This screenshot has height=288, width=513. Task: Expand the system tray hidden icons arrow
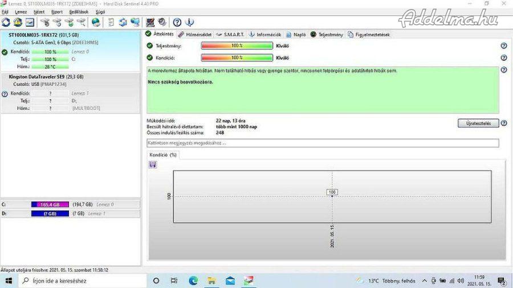coord(424,281)
